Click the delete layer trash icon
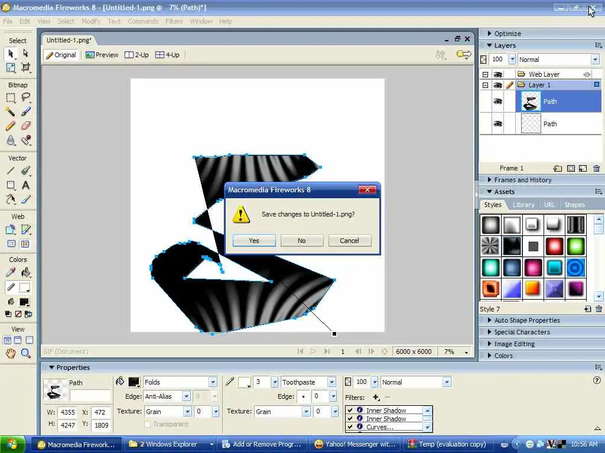Screen dimensions: 605x453 click(x=597, y=168)
